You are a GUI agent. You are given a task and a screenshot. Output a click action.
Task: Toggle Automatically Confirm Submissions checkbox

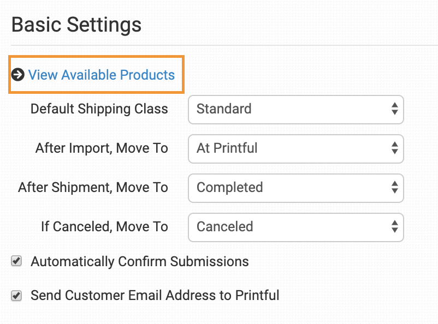click(x=17, y=262)
